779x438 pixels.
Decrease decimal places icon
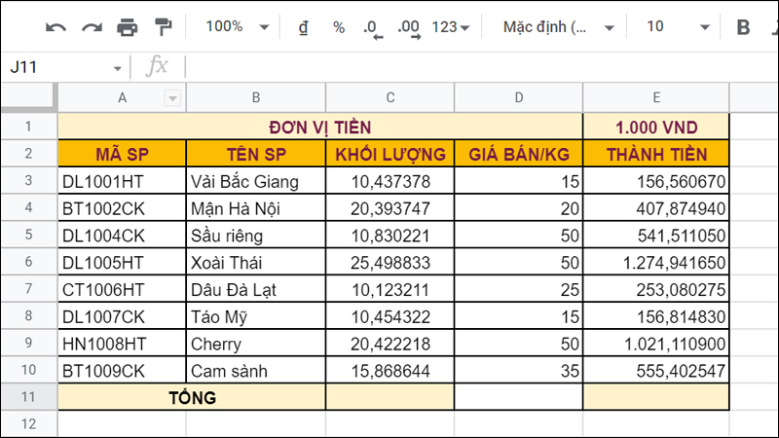371,27
